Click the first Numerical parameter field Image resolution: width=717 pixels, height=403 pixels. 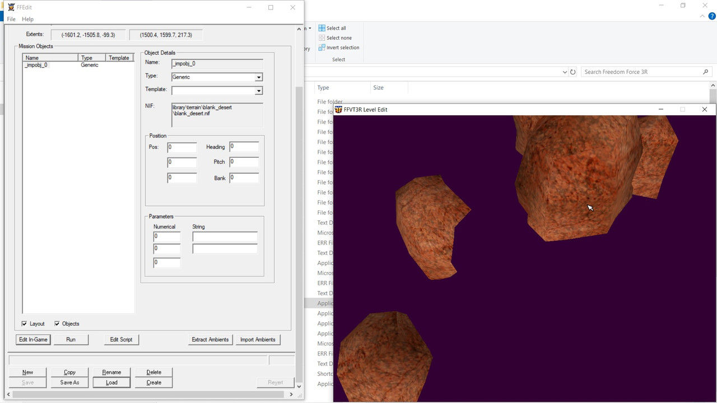(x=167, y=237)
